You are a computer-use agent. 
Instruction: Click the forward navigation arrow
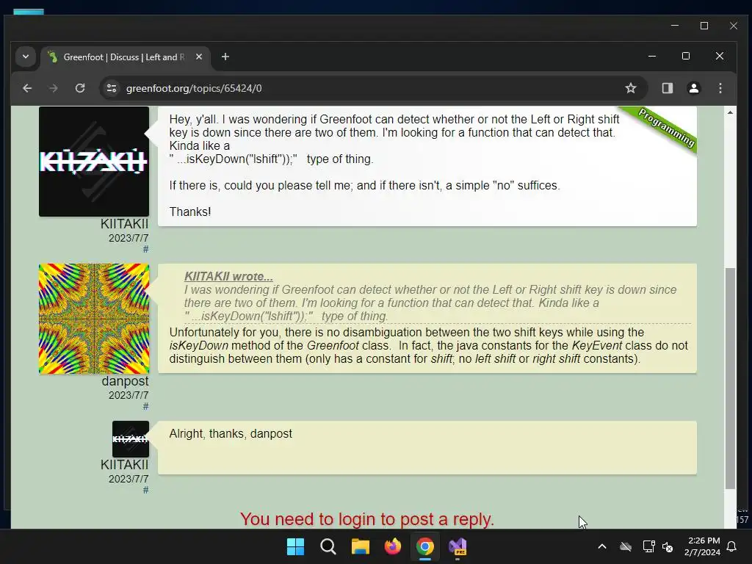coord(53,88)
